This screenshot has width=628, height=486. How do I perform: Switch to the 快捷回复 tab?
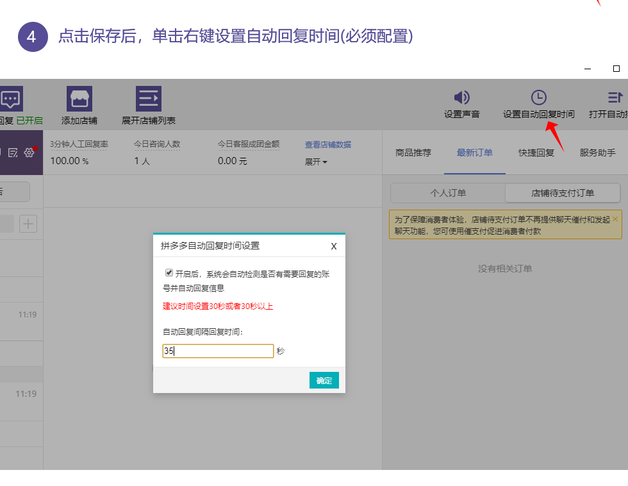coord(536,153)
